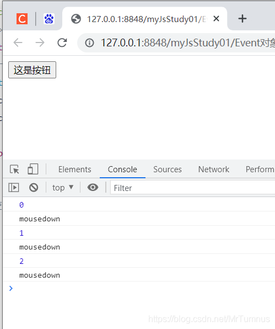Go back to previous page
The image size is (275, 329).
point(18,43)
